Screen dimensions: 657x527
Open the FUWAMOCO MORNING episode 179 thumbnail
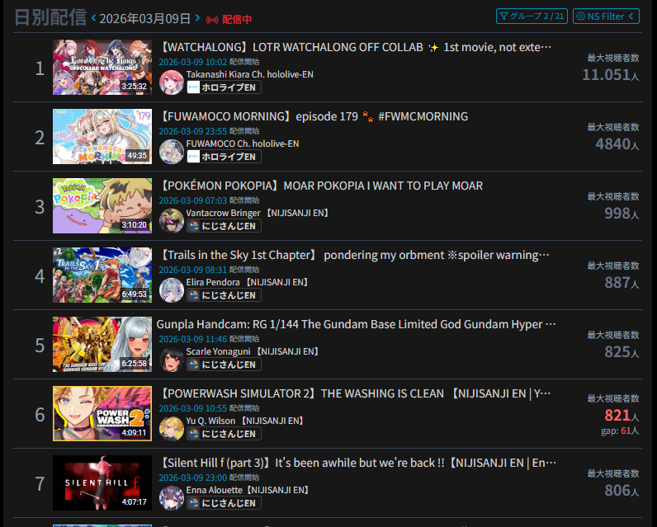(x=102, y=136)
